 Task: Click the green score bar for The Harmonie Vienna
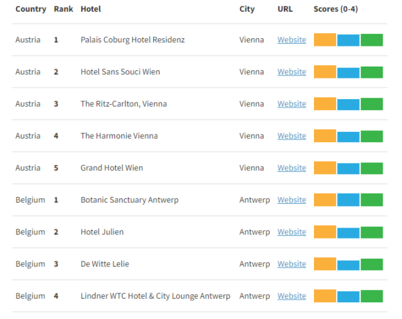(372, 137)
